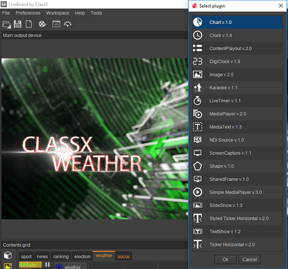Select MediaPlayer v.2.0 text
This screenshot has height=269, width=288.
point(228,114)
